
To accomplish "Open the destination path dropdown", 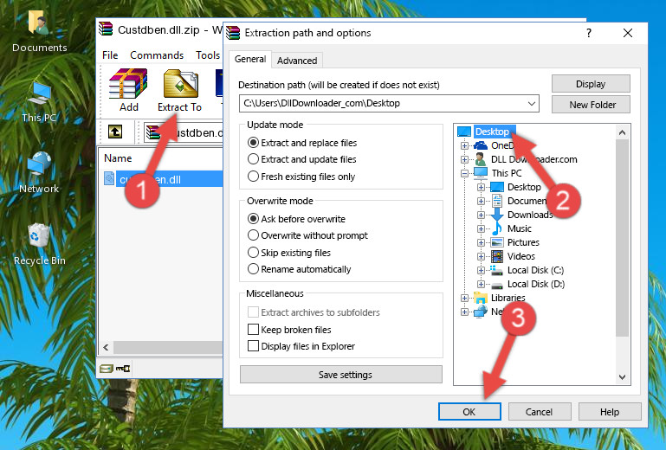I will pyautogui.click(x=532, y=103).
